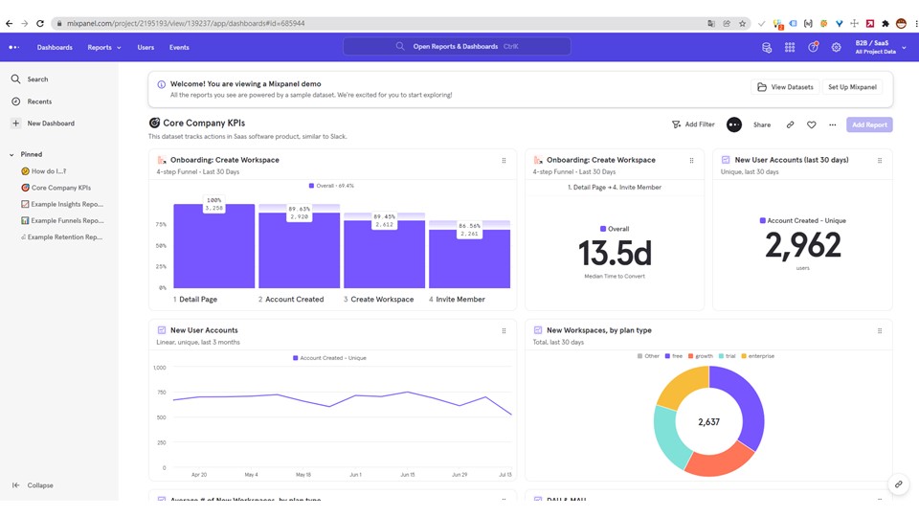Open the apps grid icon
Viewport: 919px width, 517px height.
pyautogui.click(x=790, y=48)
